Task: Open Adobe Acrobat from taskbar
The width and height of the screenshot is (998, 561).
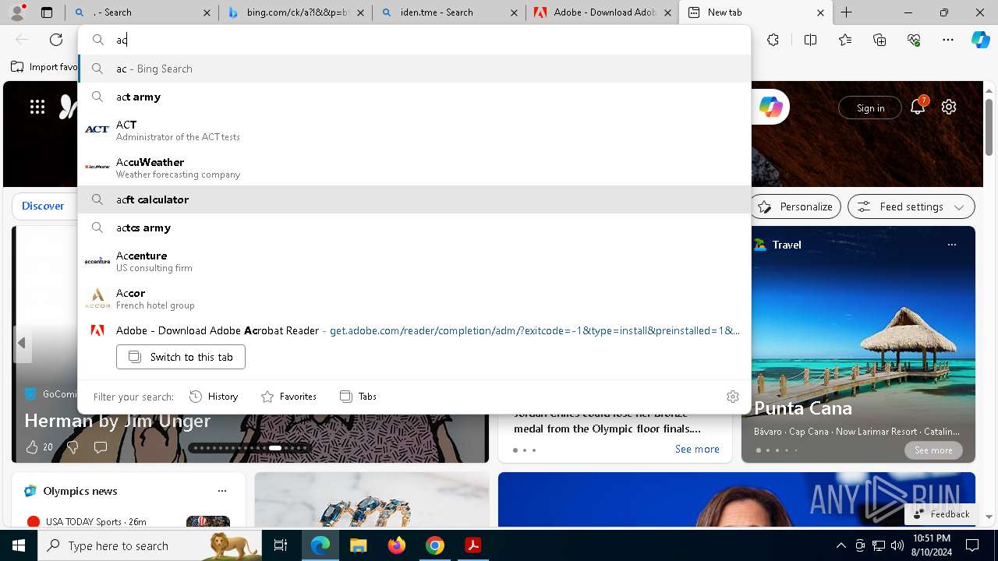Action: 472,545
